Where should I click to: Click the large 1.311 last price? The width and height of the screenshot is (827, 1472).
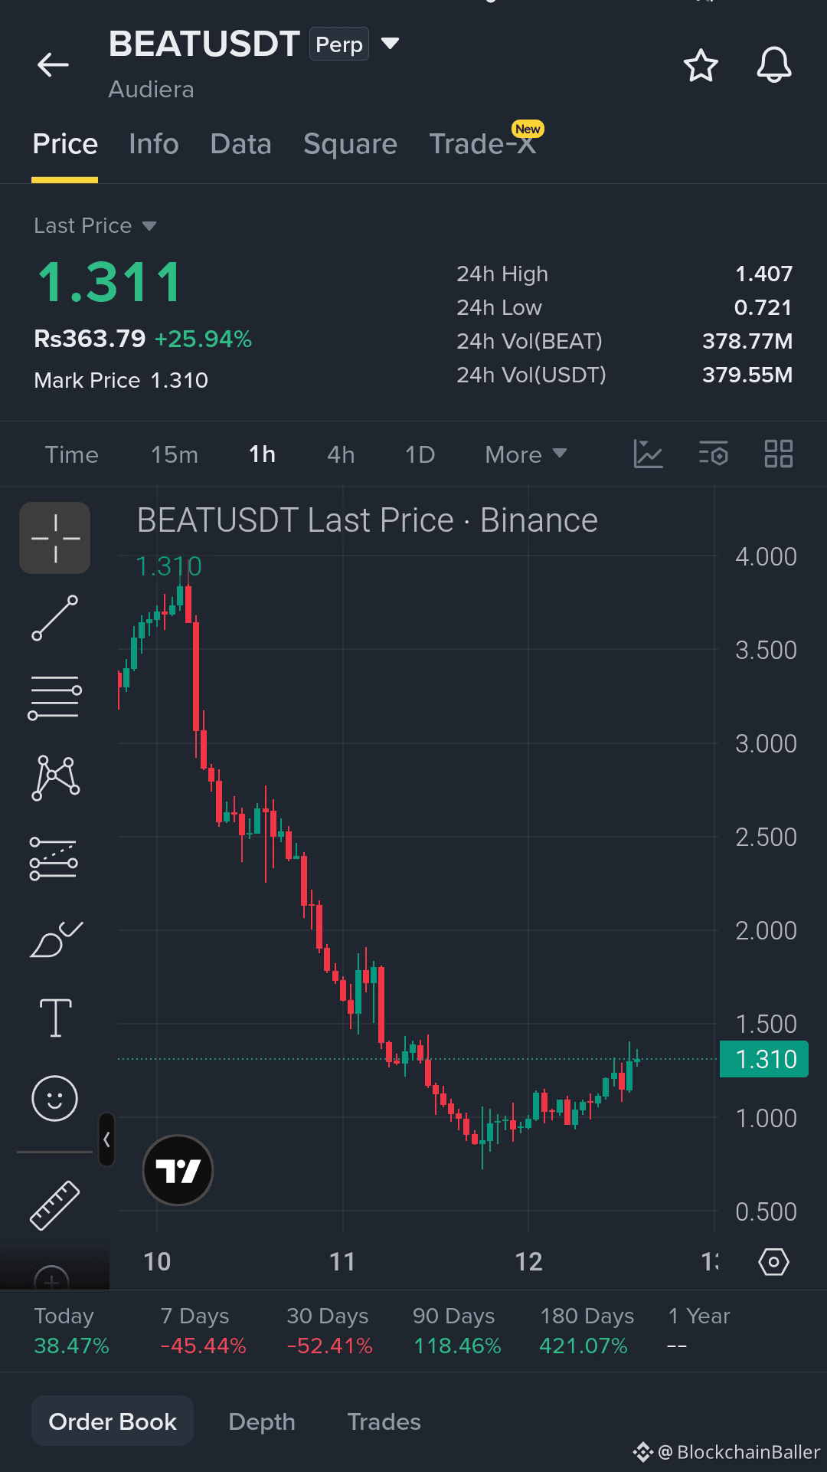(x=110, y=282)
